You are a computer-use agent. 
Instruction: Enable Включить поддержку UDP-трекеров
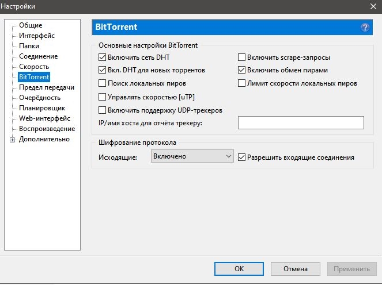[103, 110]
